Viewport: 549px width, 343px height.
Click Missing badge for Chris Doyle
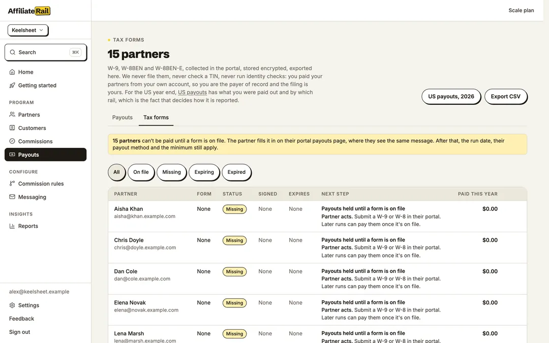pyautogui.click(x=234, y=240)
